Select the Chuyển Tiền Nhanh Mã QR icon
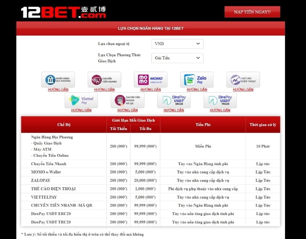This screenshot has width=306, height=239. pos(127,100)
